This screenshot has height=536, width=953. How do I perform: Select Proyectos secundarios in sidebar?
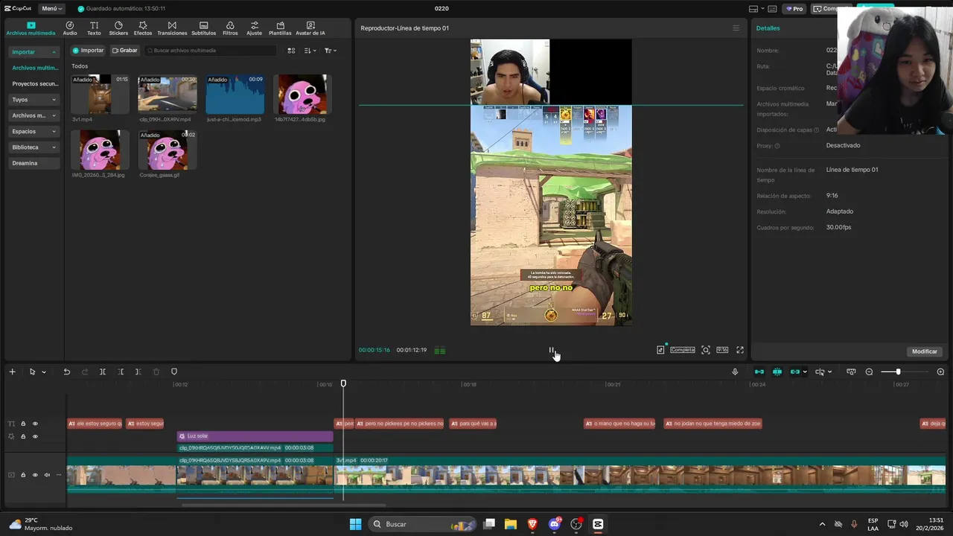[34, 83]
